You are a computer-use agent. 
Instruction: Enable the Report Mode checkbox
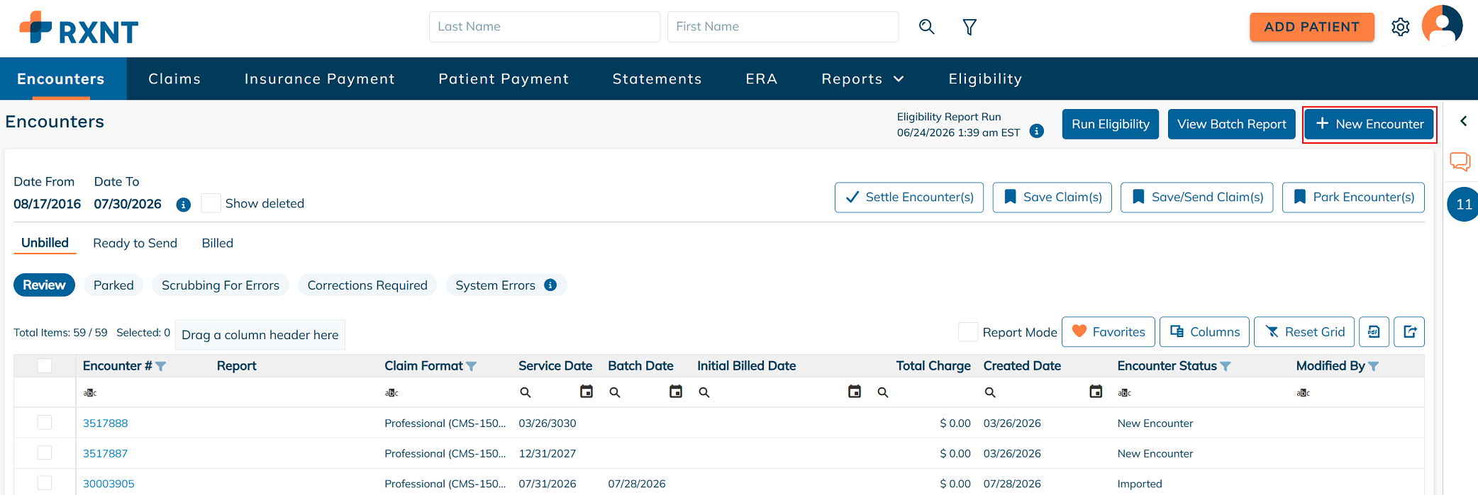[968, 331]
